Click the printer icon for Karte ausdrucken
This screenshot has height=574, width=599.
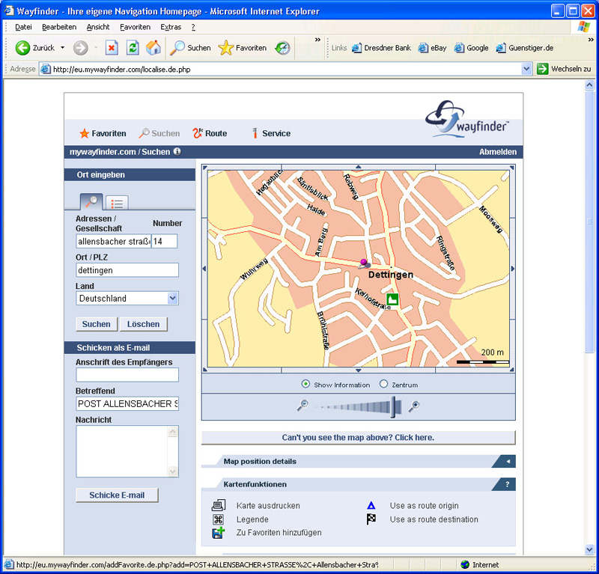(219, 505)
